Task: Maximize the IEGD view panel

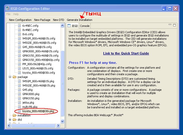Action: point(174,25)
